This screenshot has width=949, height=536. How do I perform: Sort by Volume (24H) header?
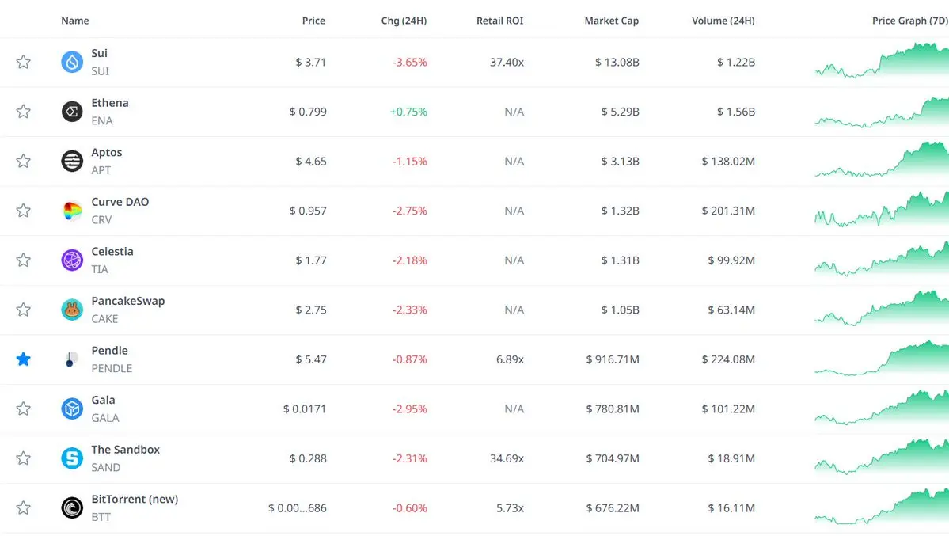(x=723, y=21)
